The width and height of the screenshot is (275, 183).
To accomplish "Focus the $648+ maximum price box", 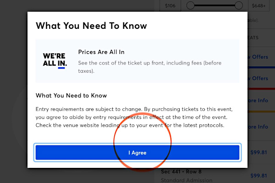I will (x=258, y=5).
